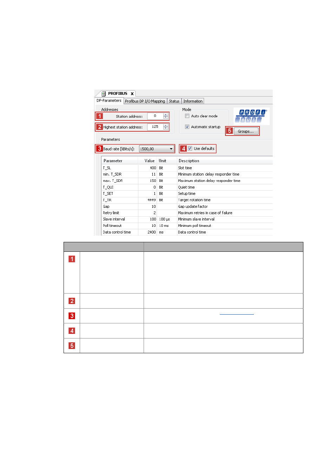Open the Information tab

pyautogui.click(x=193, y=101)
